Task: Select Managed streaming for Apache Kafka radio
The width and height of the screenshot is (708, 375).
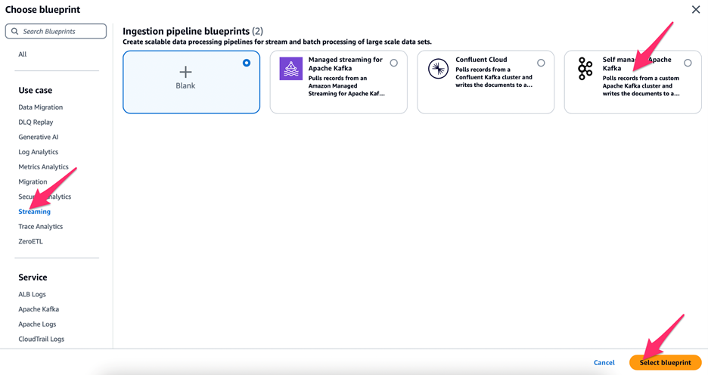Action: pyautogui.click(x=394, y=63)
